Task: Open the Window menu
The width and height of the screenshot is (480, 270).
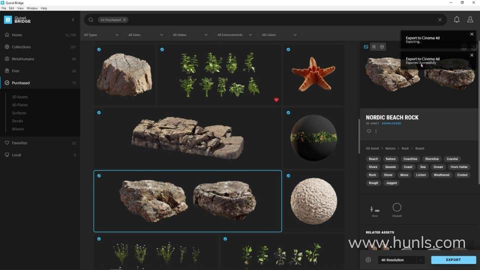Action: 32,8
